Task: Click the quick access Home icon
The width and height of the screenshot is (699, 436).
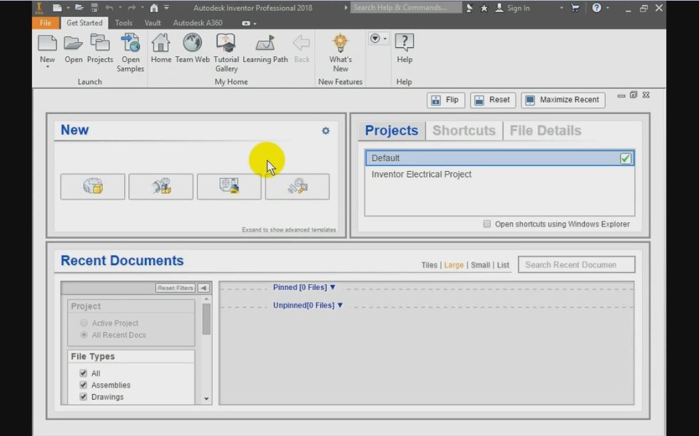Action: [154, 8]
